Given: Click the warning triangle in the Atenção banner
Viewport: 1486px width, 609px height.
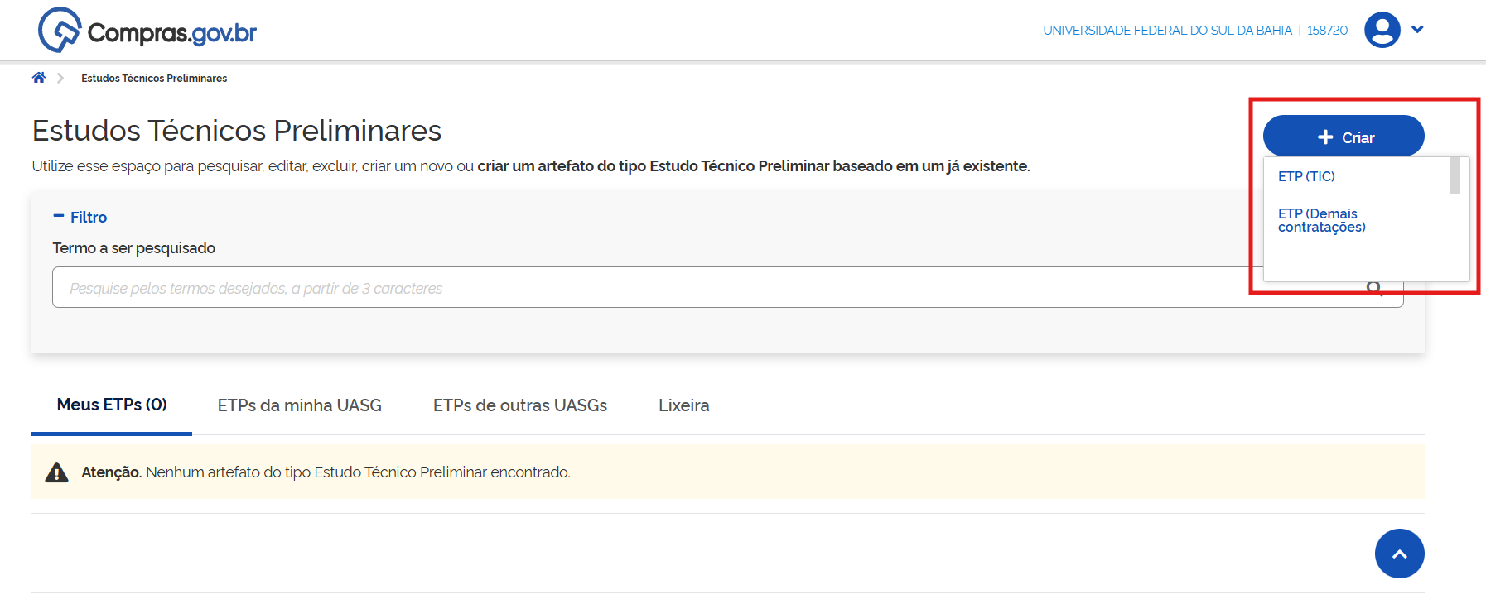Looking at the screenshot, I should 56,472.
